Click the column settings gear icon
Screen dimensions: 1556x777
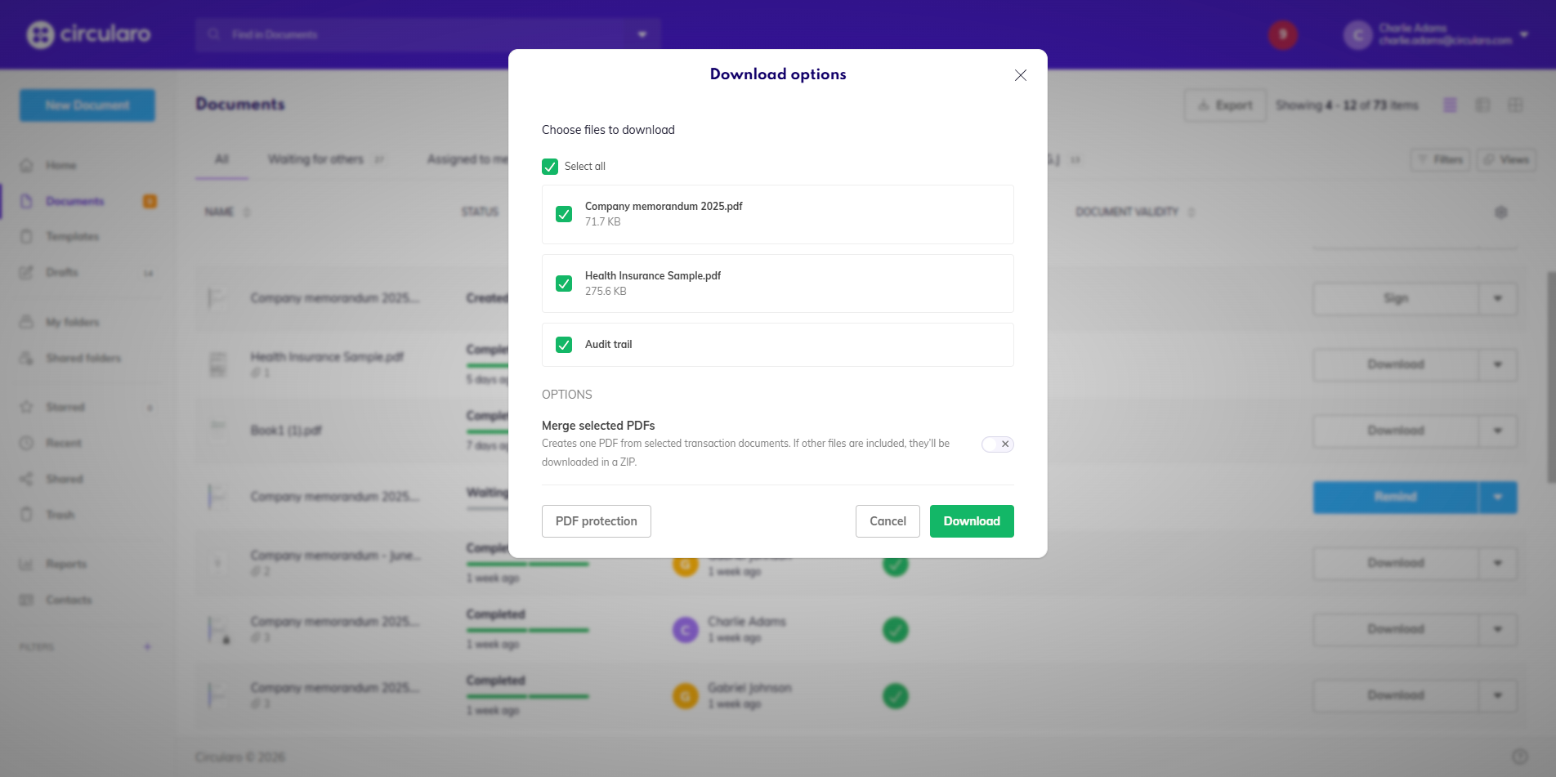(x=1500, y=212)
